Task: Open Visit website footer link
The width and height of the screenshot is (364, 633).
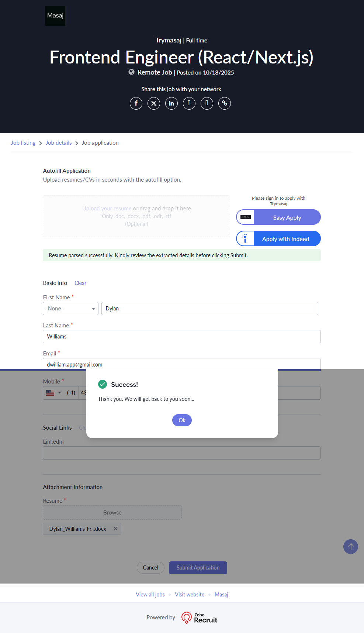Action: coord(190,595)
